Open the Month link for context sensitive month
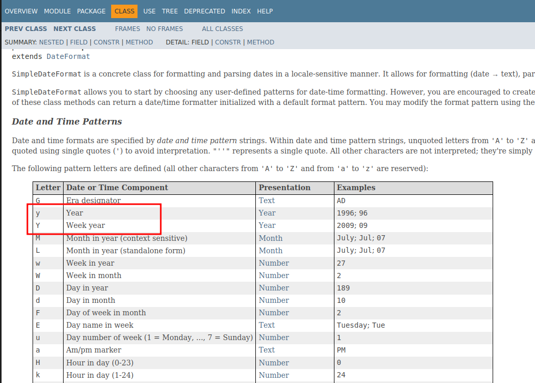This screenshot has height=383, width=535. [270, 238]
